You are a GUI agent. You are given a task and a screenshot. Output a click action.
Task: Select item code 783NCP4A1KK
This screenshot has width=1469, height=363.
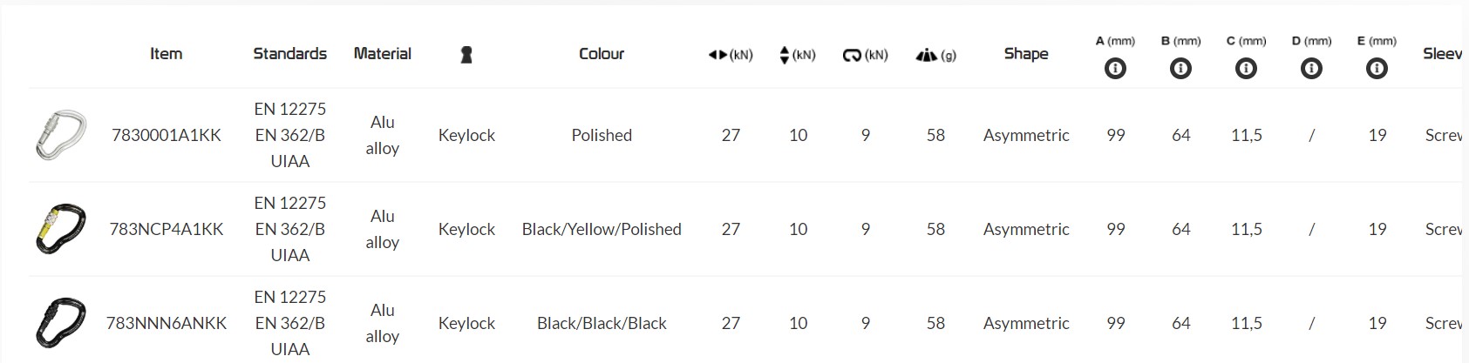click(x=167, y=229)
